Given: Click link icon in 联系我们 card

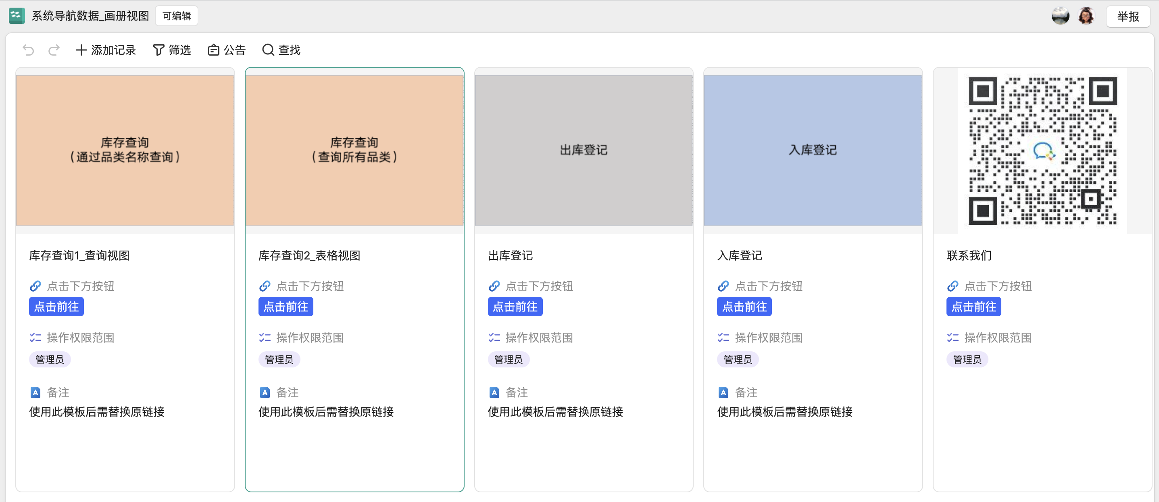Looking at the screenshot, I should 953,286.
